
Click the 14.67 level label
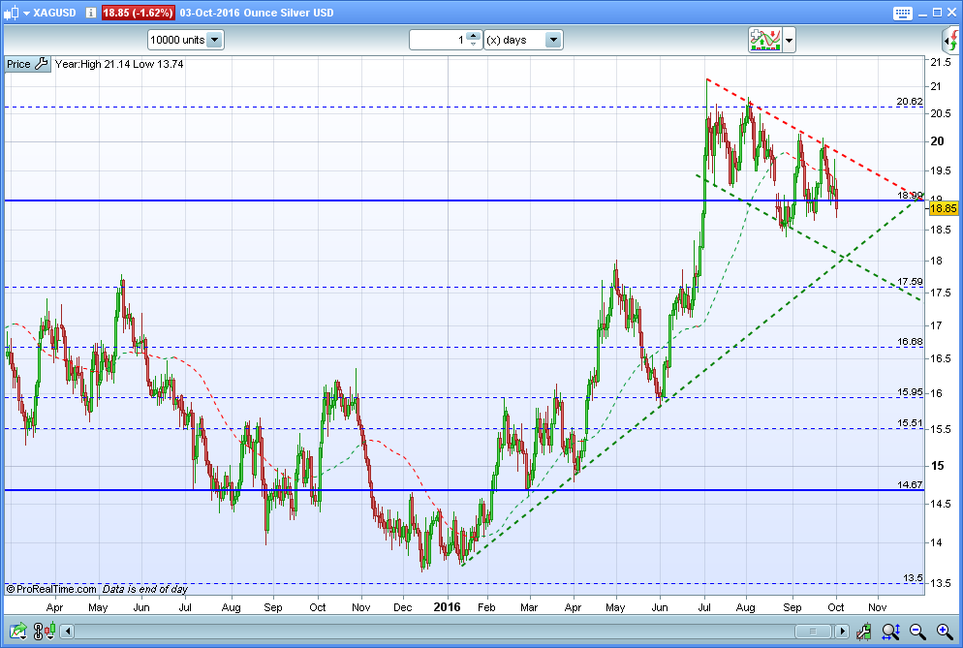(x=910, y=484)
